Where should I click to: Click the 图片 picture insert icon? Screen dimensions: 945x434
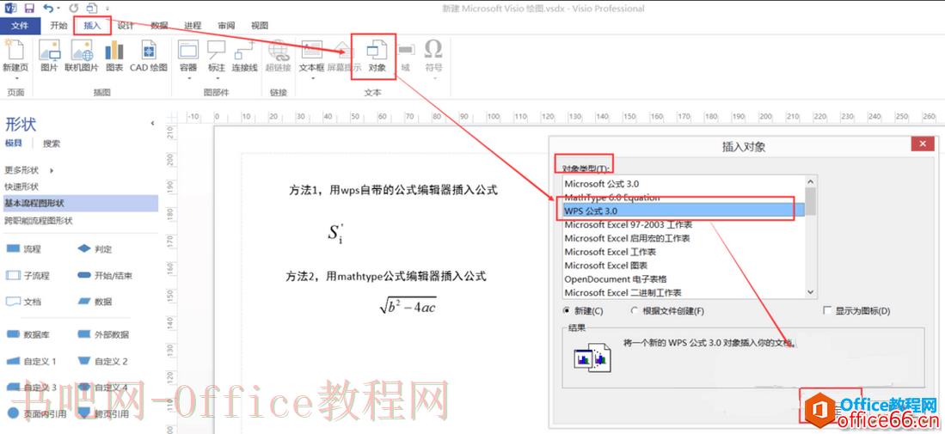[49, 52]
